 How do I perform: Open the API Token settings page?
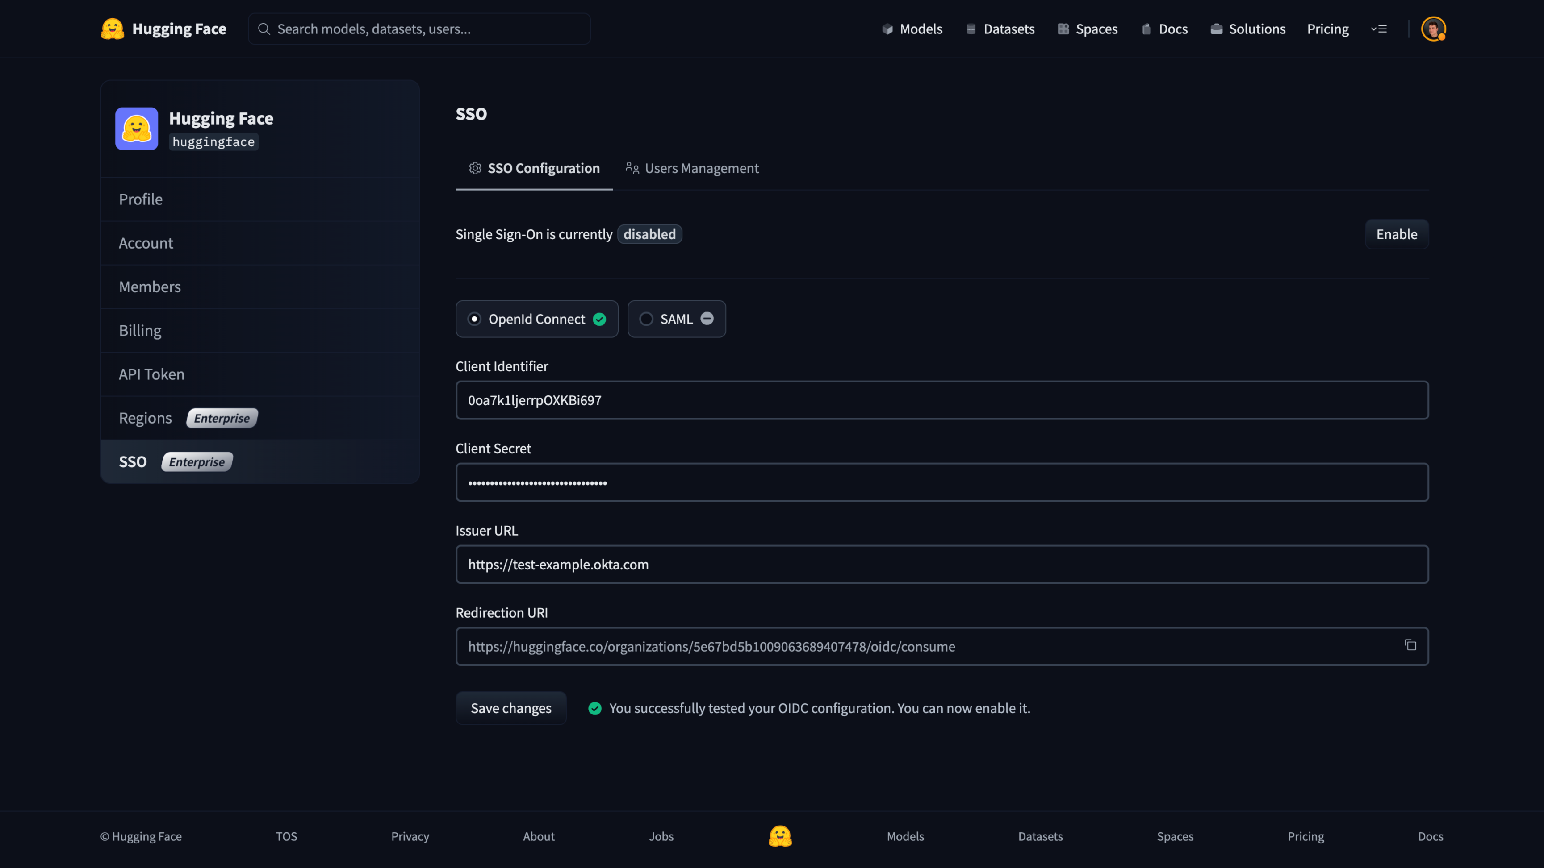tap(152, 374)
